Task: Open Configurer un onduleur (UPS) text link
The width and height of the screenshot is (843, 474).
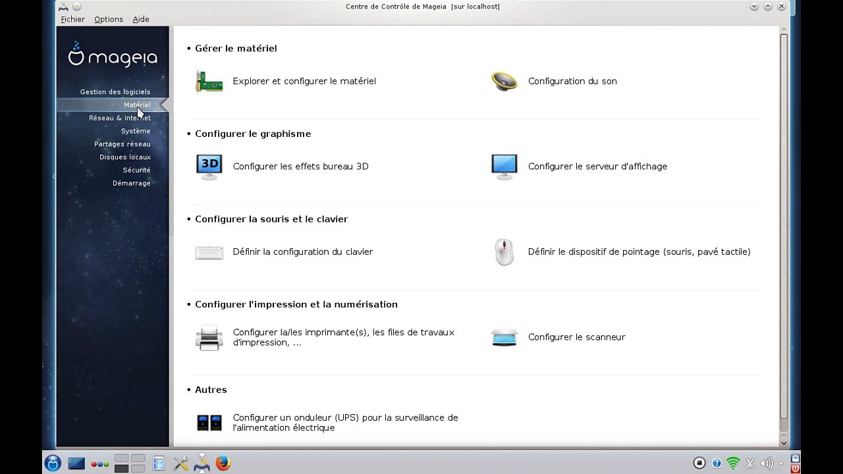Action: (345, 423)
